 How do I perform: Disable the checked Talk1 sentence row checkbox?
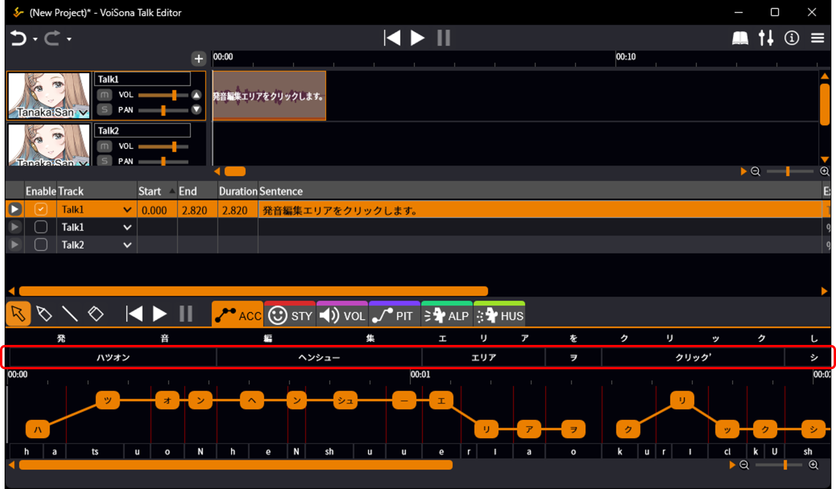coord(40,210)
